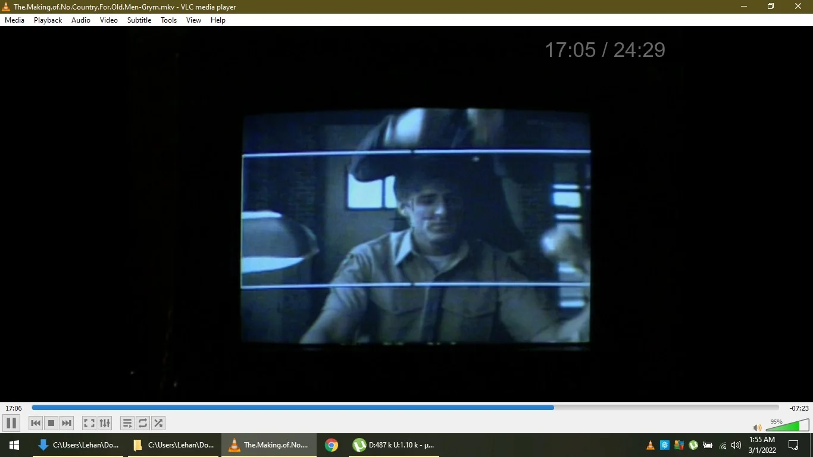Screen dimensions: 813x457
Task: Stop the video playback
Action: 51,423
